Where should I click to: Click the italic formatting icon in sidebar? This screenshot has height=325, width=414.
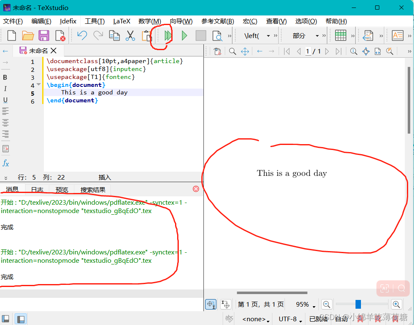tap(5, 89)
